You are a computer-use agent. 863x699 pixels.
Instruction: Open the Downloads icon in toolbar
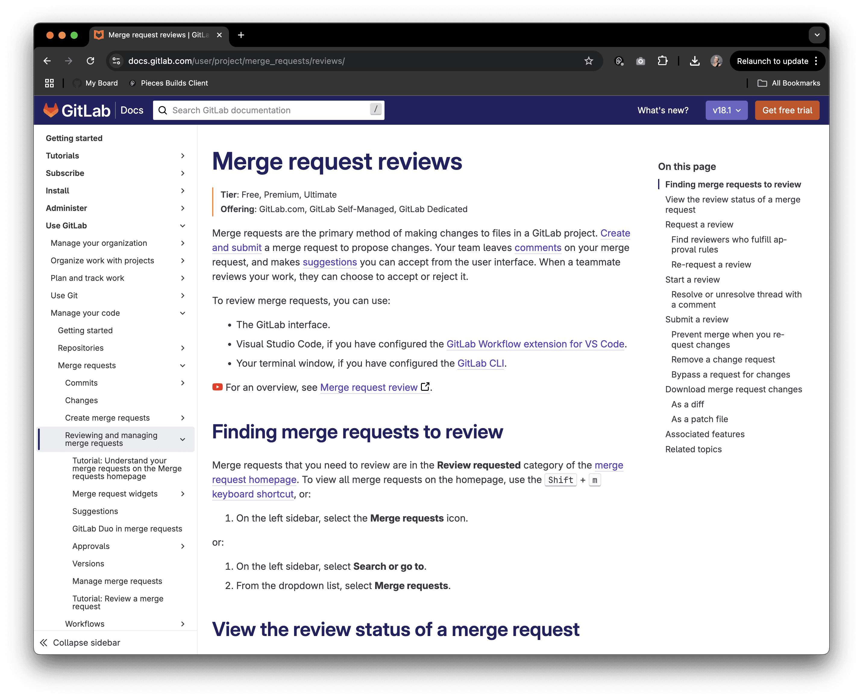click(695, 61)
